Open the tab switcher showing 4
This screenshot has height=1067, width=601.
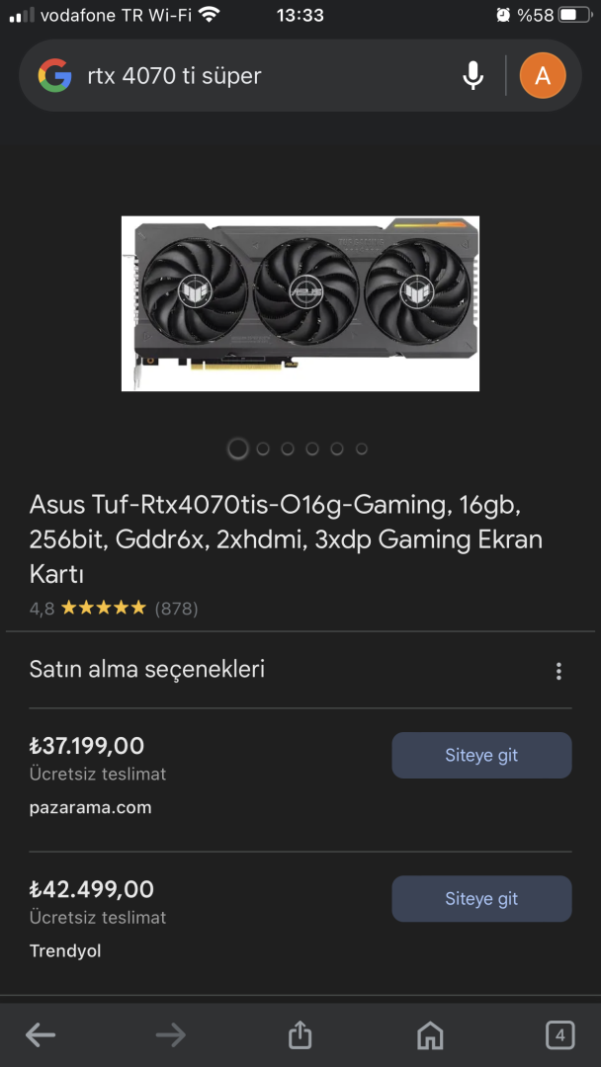pyautogui.click(x=560, y=1035)
